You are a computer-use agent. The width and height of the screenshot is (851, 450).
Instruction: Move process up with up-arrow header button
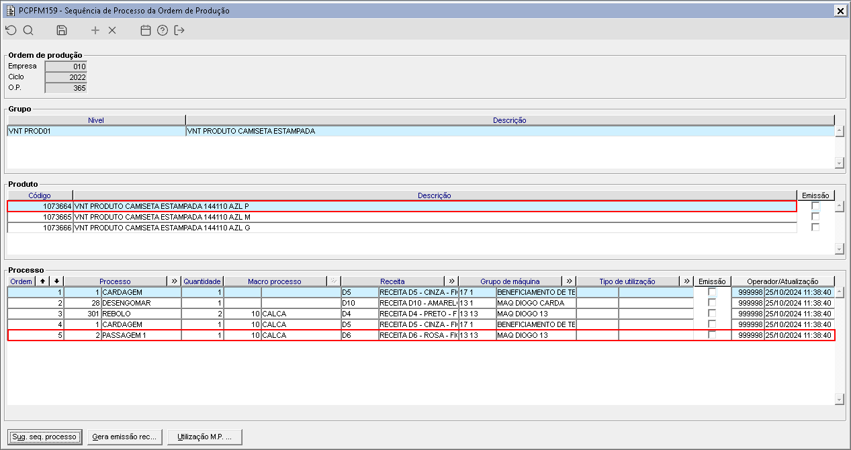[x=44, y=281]
